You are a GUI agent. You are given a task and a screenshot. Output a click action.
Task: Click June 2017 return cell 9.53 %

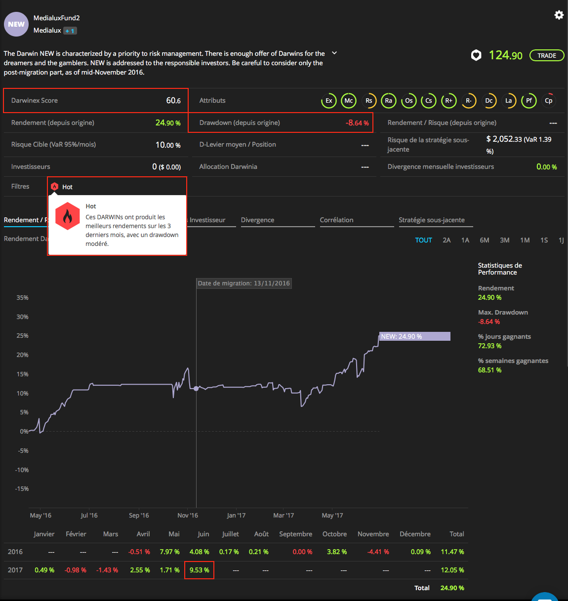(200, 570)
